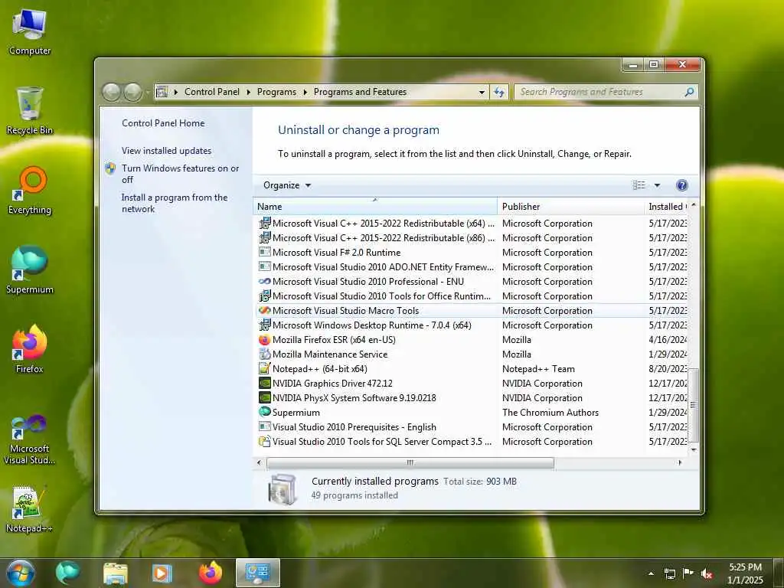784x588 pixels.
Task: Sort by the Publisher column header
Action: 570,207
